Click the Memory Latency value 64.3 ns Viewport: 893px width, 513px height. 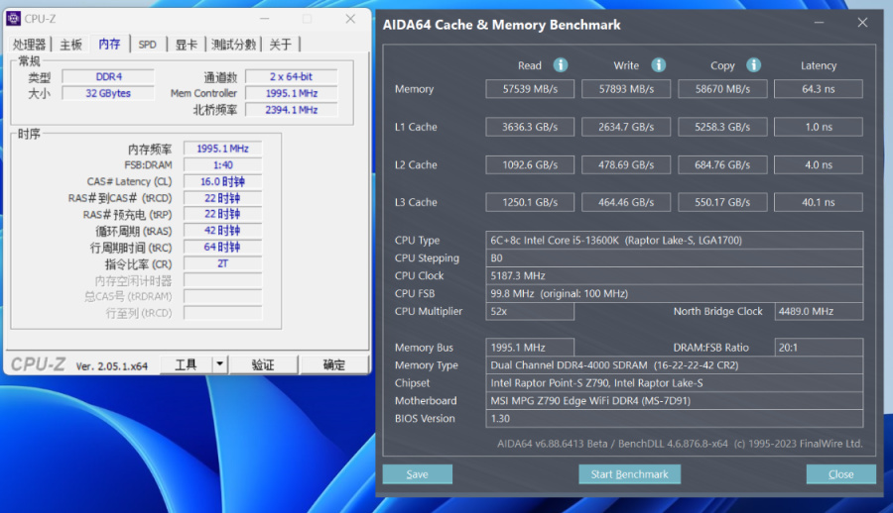tap(819, 89)
